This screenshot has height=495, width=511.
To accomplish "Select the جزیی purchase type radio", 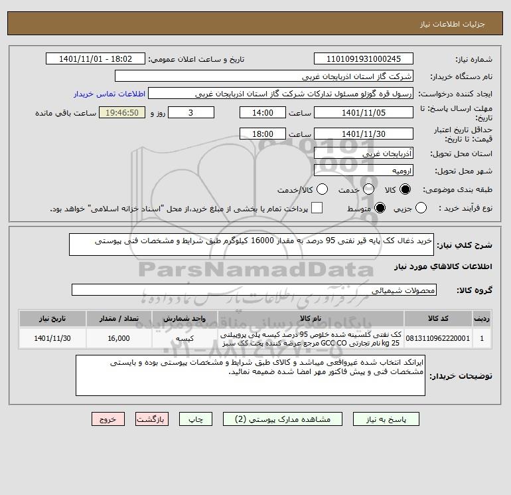I will tap(421, 208).
